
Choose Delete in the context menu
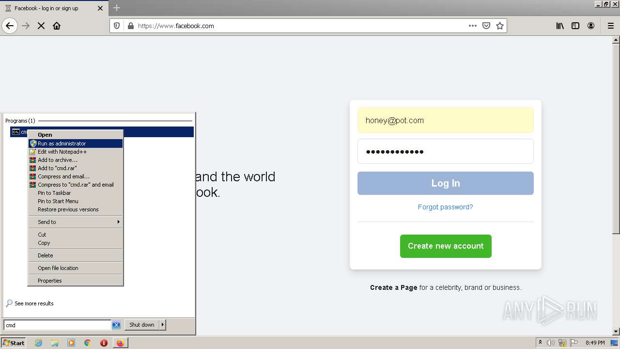(75, 255)
